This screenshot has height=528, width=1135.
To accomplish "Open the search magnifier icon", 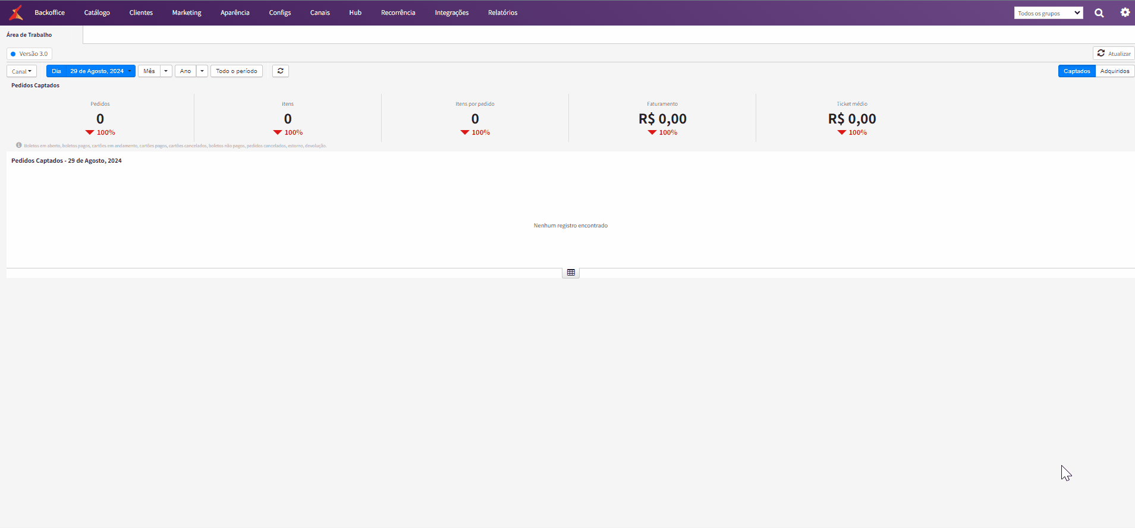I will click(x=1099, y=13).
